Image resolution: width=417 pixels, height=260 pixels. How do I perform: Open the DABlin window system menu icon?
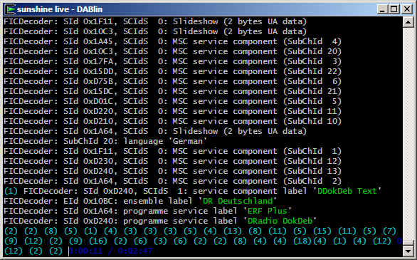coord(11,9)
